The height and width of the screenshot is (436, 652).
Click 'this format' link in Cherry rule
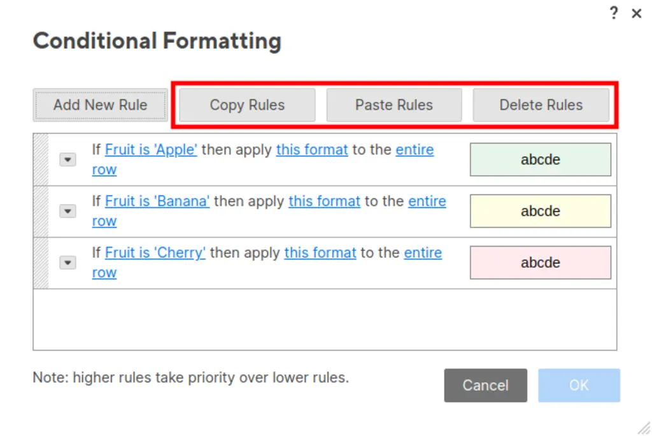(320, 253)
